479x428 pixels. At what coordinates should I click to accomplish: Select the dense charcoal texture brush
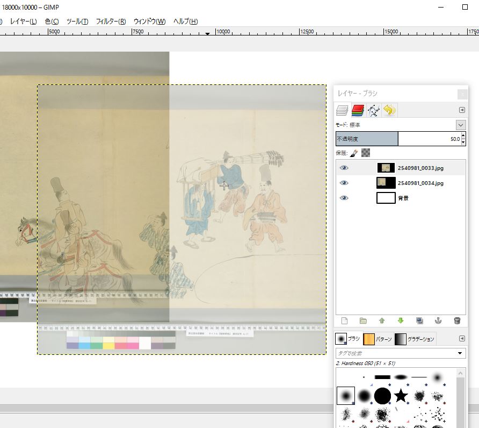point(419,396)
